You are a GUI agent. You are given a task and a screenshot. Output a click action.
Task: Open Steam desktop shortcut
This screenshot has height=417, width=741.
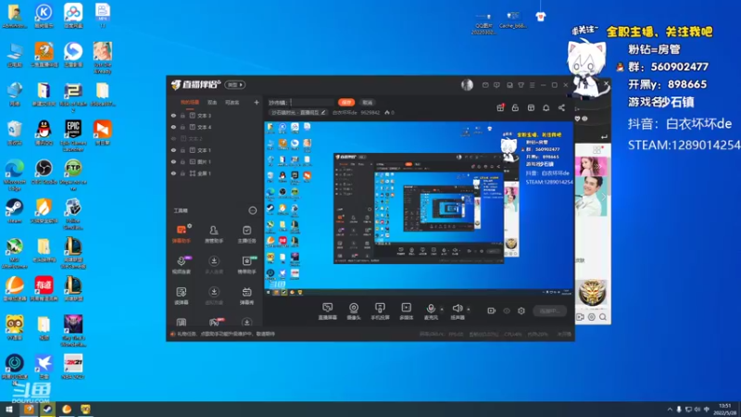15,211
